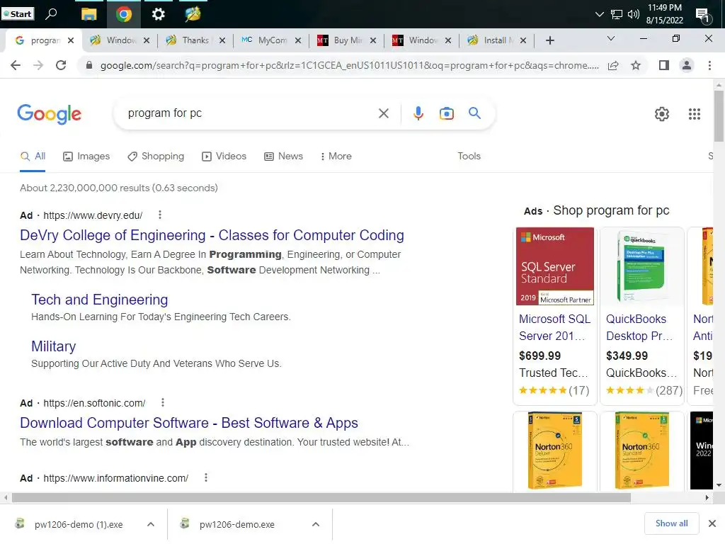
Task: Expand the More search filters menu
Action: [336, 157]
